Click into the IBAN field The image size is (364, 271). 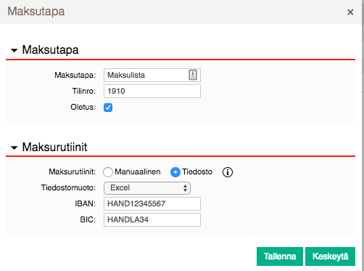(x=152, y=203)
